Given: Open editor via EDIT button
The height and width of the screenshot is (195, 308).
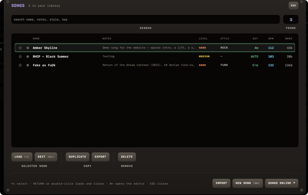Looking at the screenshot, I should tap(46, 157).
